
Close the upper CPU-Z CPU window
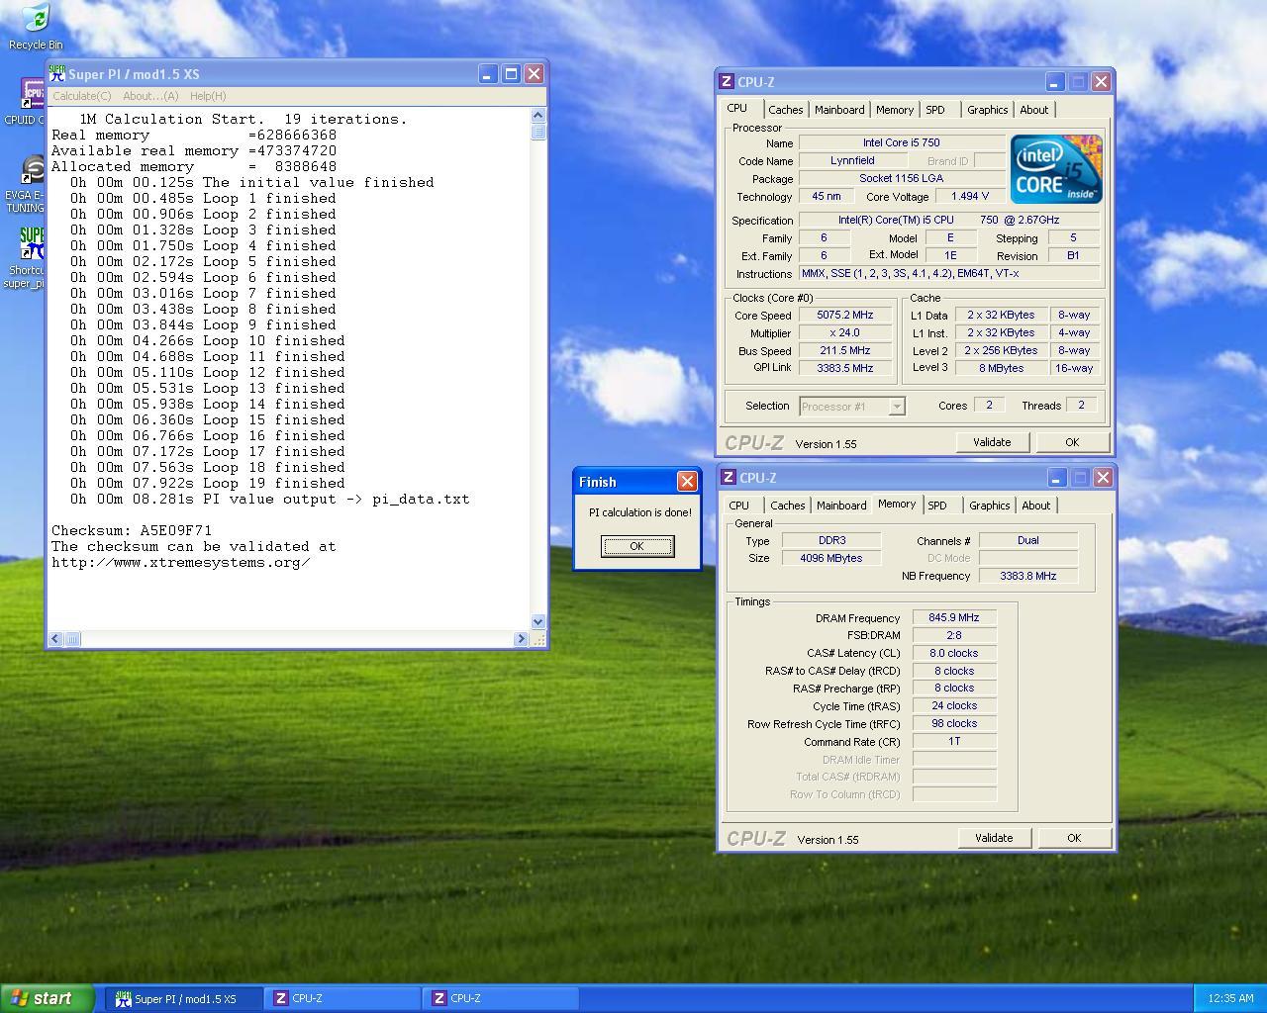click(1101, 82)
